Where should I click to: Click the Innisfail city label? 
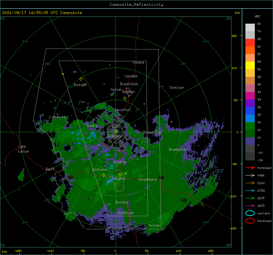pos(123,110)
